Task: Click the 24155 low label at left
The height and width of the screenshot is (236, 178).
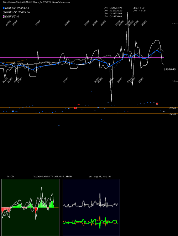Action: 5,80
